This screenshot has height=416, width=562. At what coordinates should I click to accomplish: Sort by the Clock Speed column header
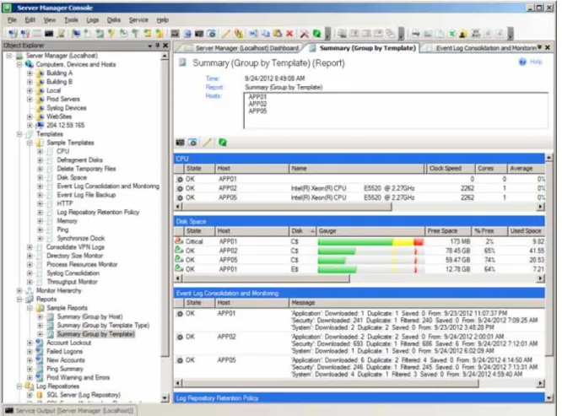click(x=450, y=169)
